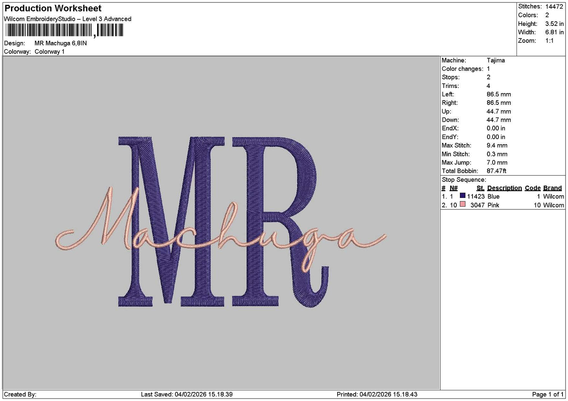Click the Trims value 4
The height and width of the screenshot is (401, 568).
(488, 86)
